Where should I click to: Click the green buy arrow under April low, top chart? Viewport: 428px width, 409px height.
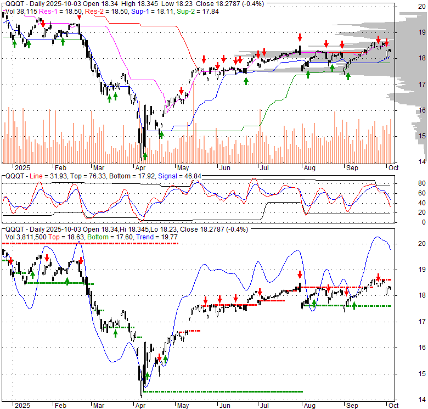click(x=145, y=156)
